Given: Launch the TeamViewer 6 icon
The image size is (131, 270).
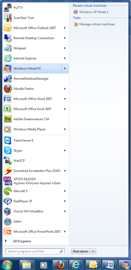Looking at the screenshot, I should 8,140.
